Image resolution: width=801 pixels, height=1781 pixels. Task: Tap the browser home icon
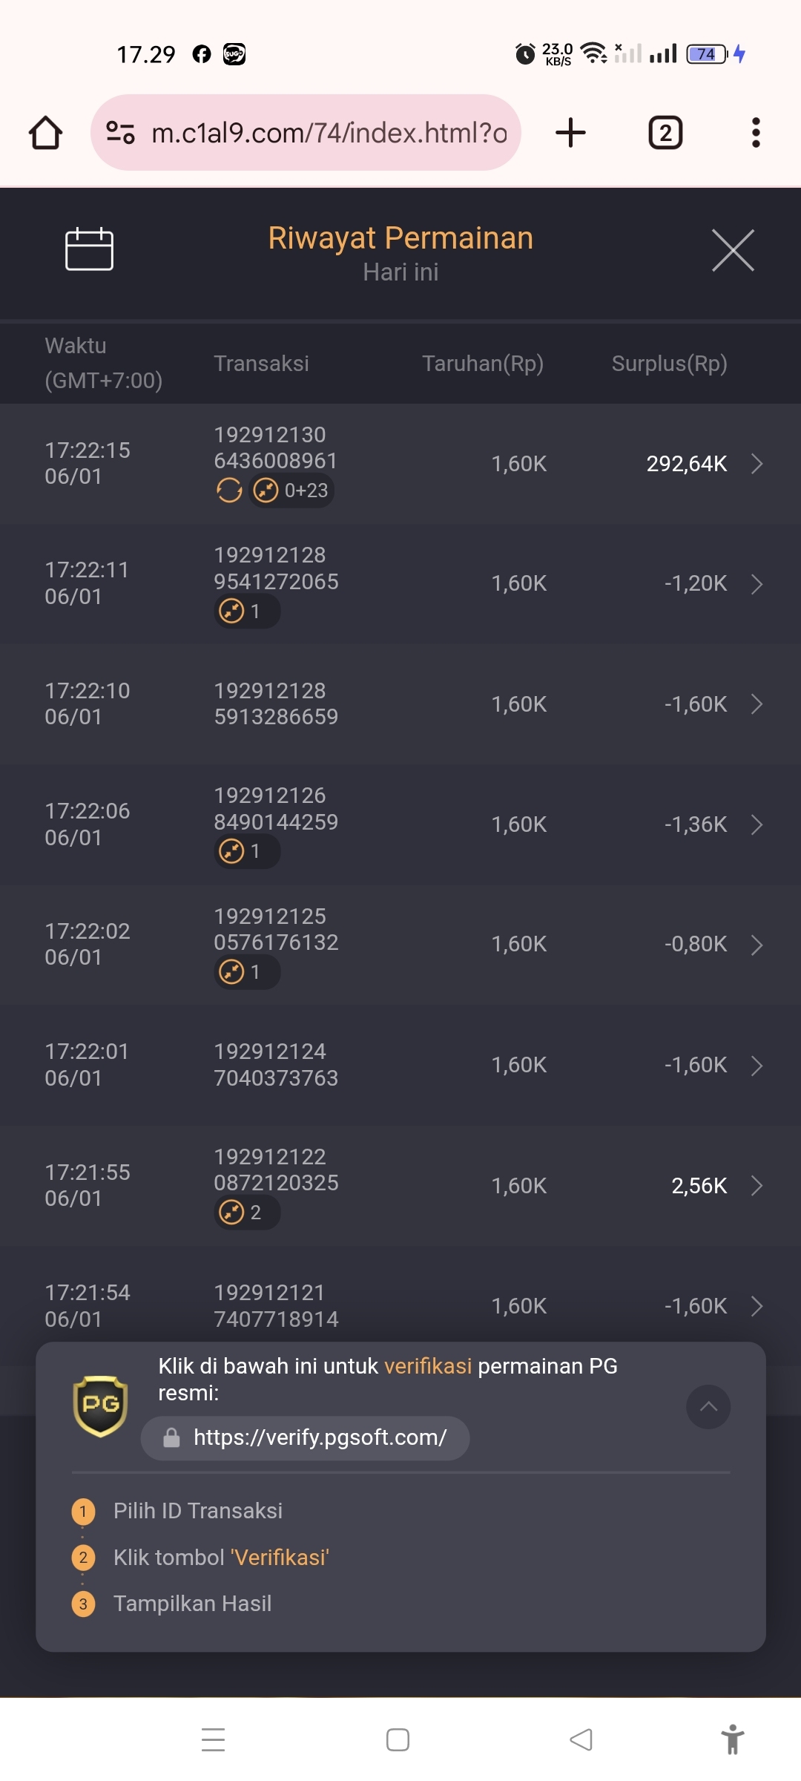(45, 133)
